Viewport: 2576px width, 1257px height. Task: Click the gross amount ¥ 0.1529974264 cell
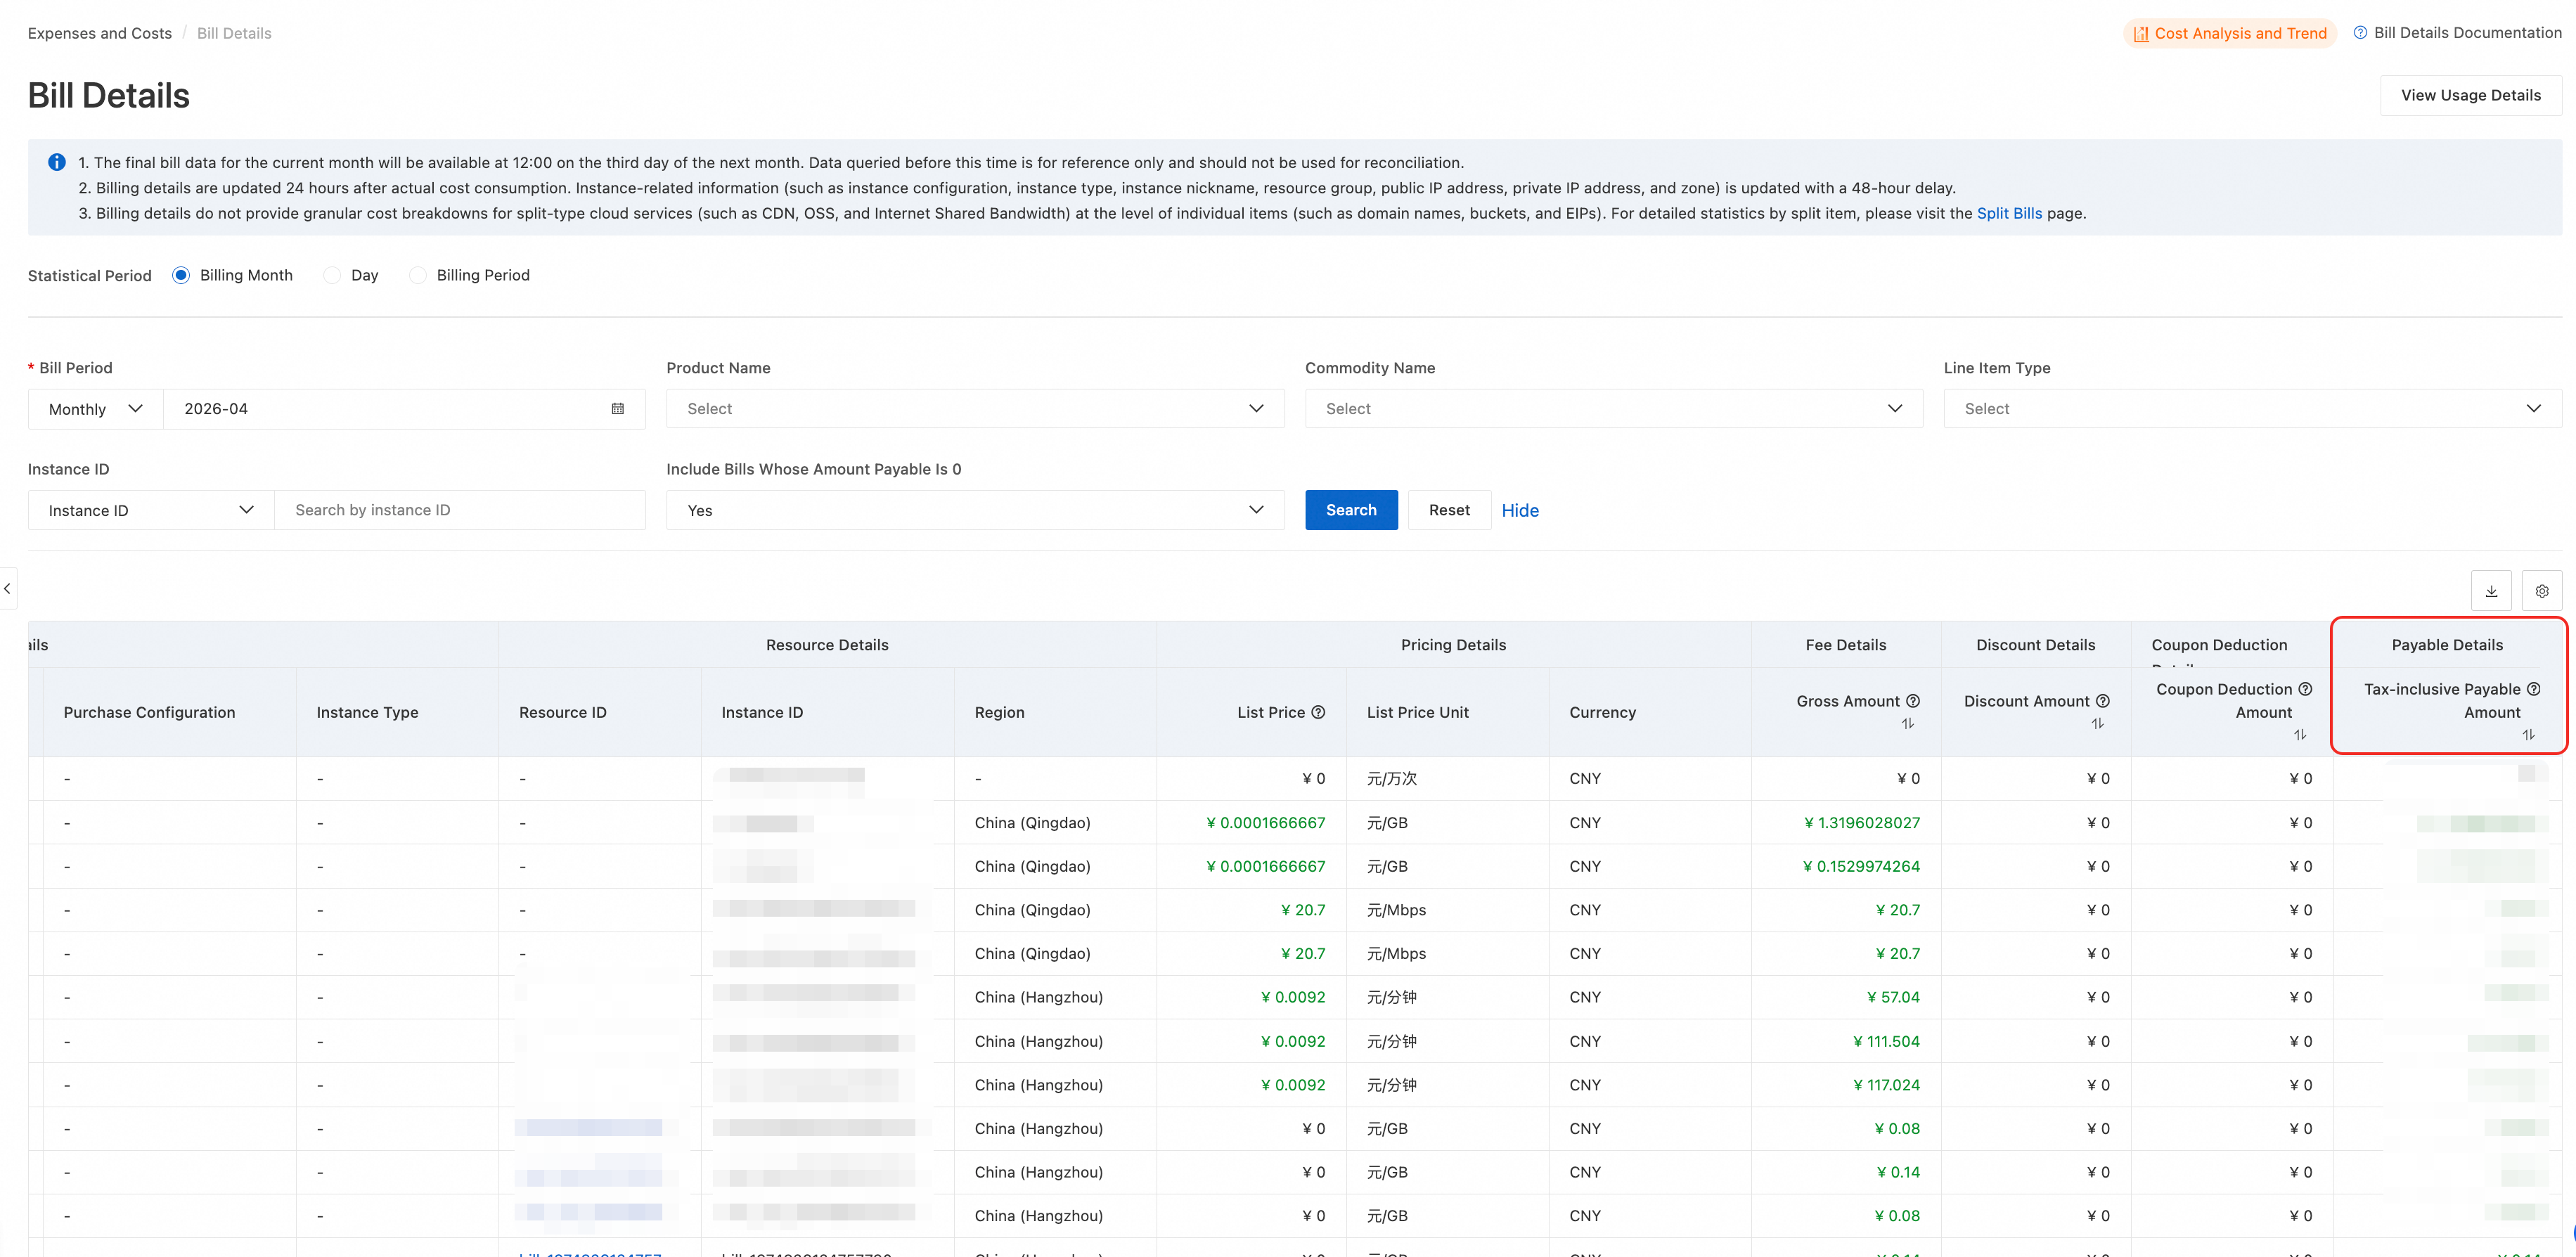(1862, 866)
